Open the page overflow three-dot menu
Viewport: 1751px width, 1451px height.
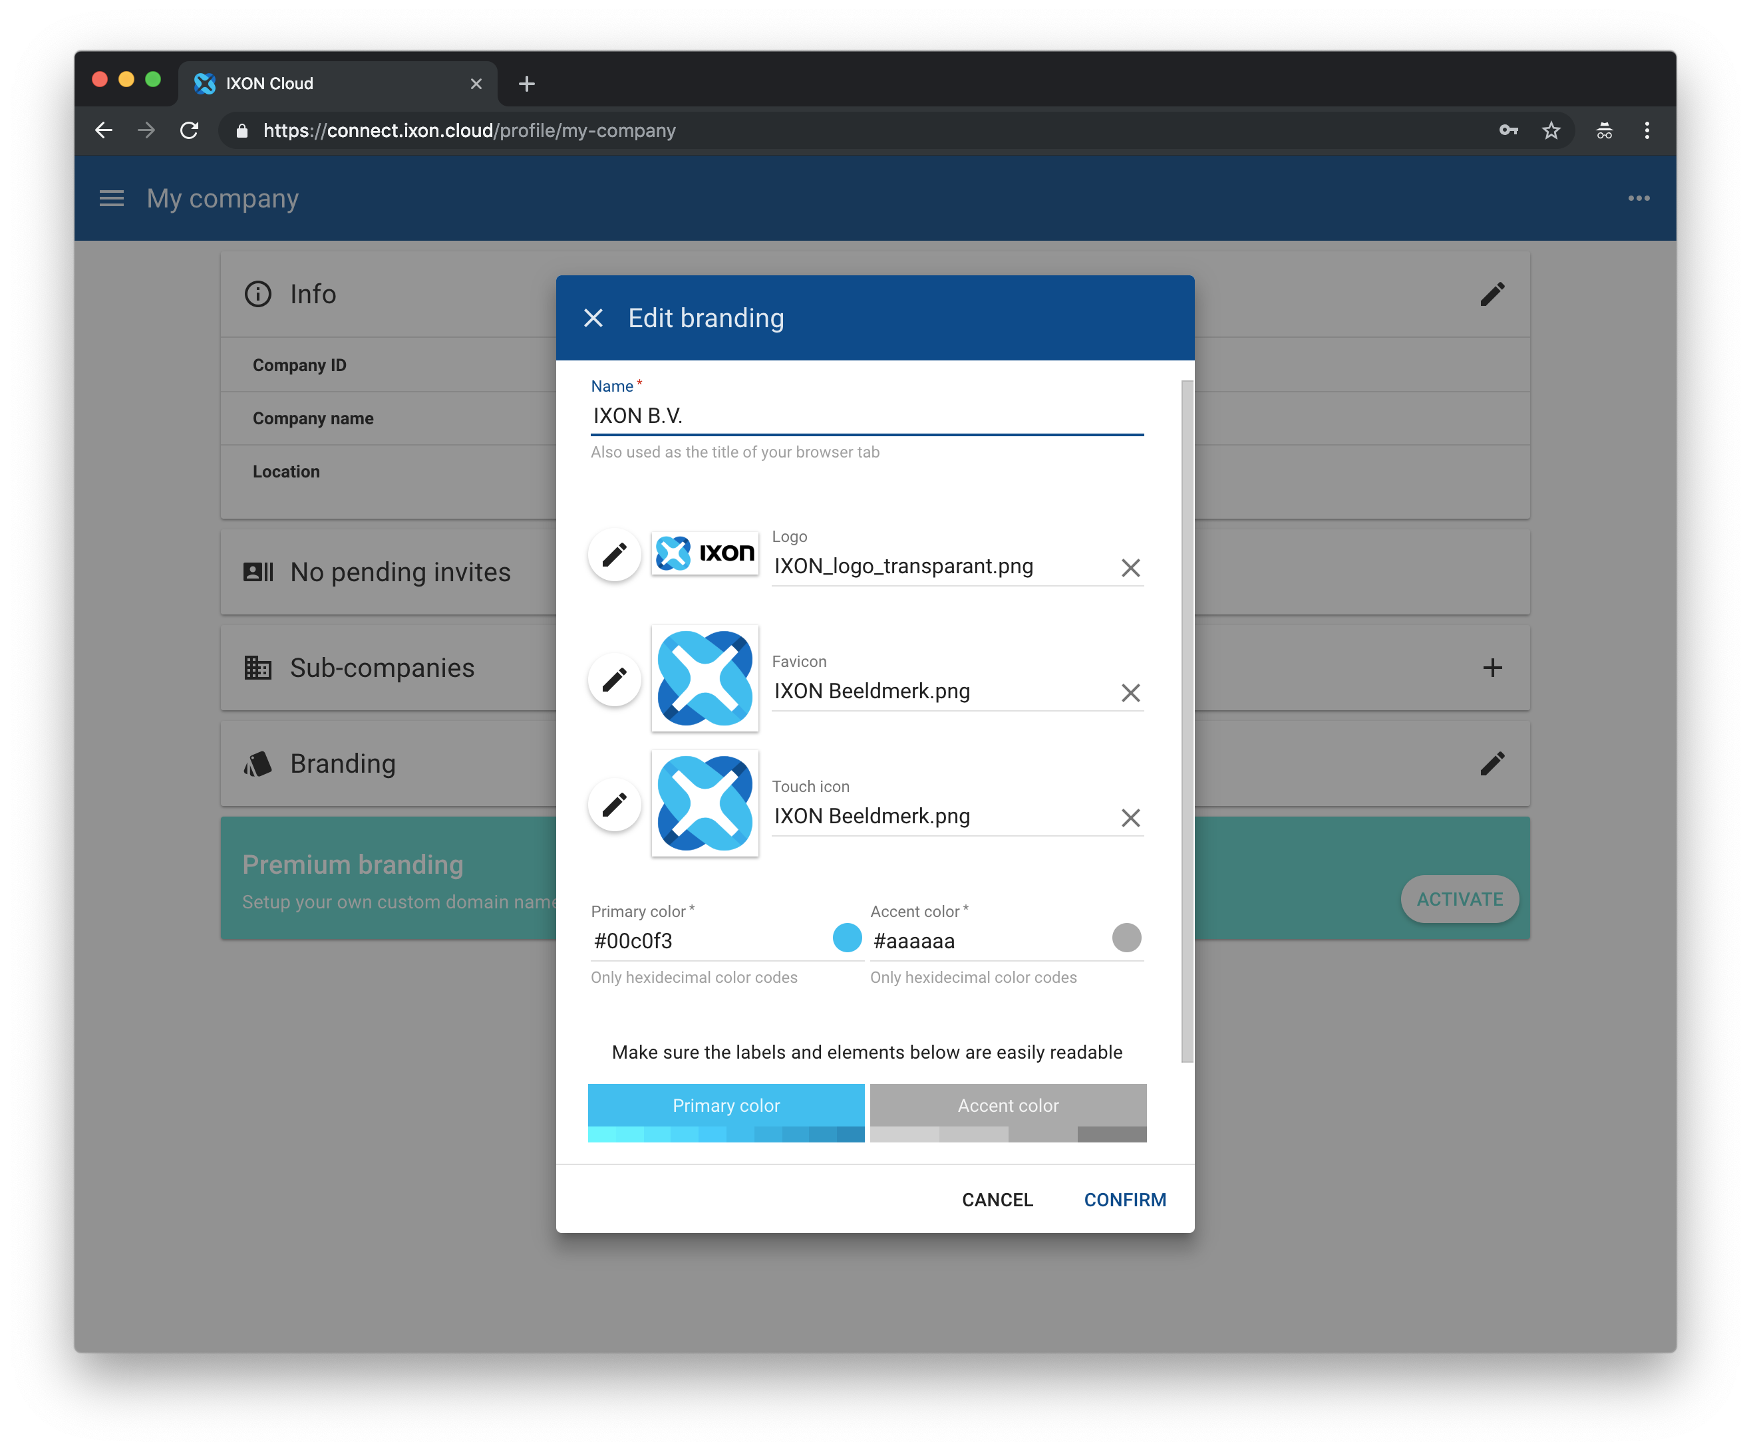[1639, 198]
